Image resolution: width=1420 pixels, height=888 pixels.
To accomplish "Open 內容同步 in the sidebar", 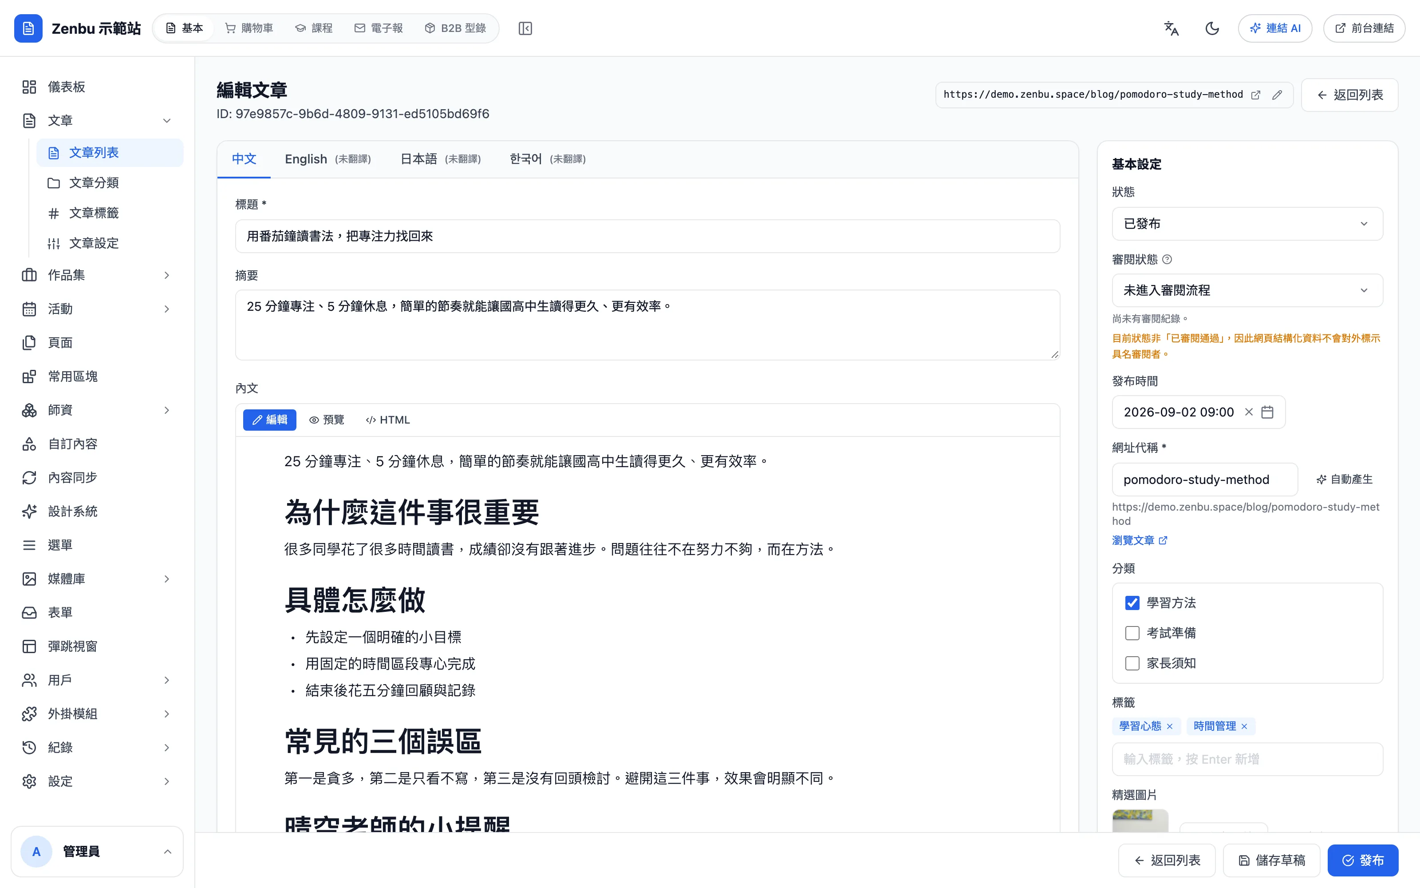I will point(98,477).
